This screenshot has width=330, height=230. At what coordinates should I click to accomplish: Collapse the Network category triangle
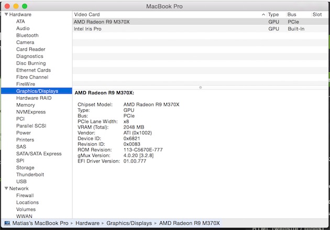6,188
